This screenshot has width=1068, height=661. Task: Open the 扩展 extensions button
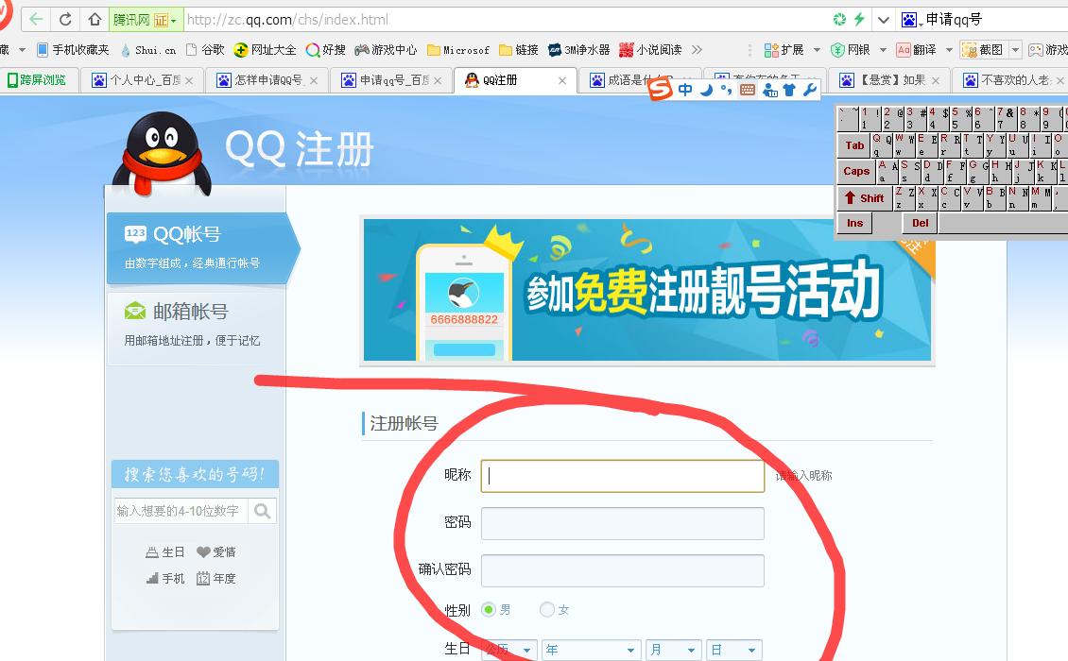coord(784,50)
